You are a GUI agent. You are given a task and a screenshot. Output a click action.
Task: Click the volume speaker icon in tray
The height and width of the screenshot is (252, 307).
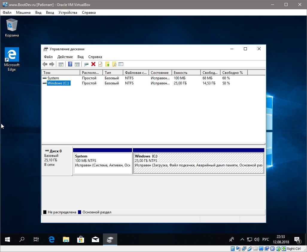256,239
